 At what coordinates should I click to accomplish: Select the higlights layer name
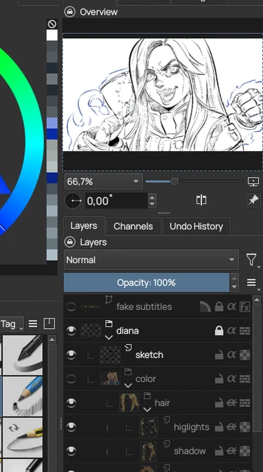(x=192, y=427)
